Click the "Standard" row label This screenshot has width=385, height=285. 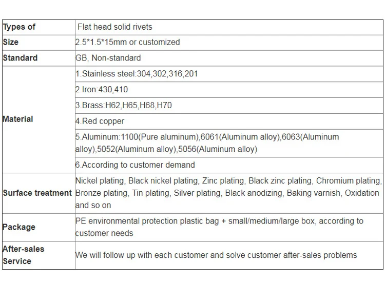coord(20,58)
